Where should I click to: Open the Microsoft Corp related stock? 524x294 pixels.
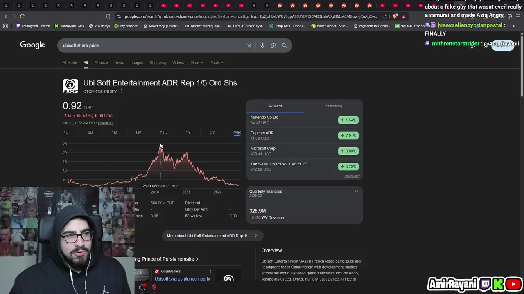coord(304,151)
